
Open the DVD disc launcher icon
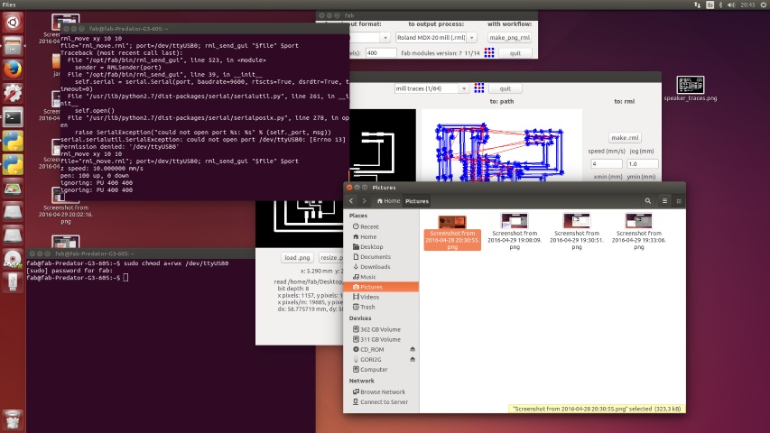(13, 260)
